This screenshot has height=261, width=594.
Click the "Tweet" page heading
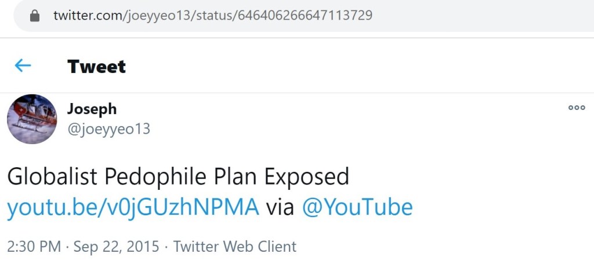point(96,67)
